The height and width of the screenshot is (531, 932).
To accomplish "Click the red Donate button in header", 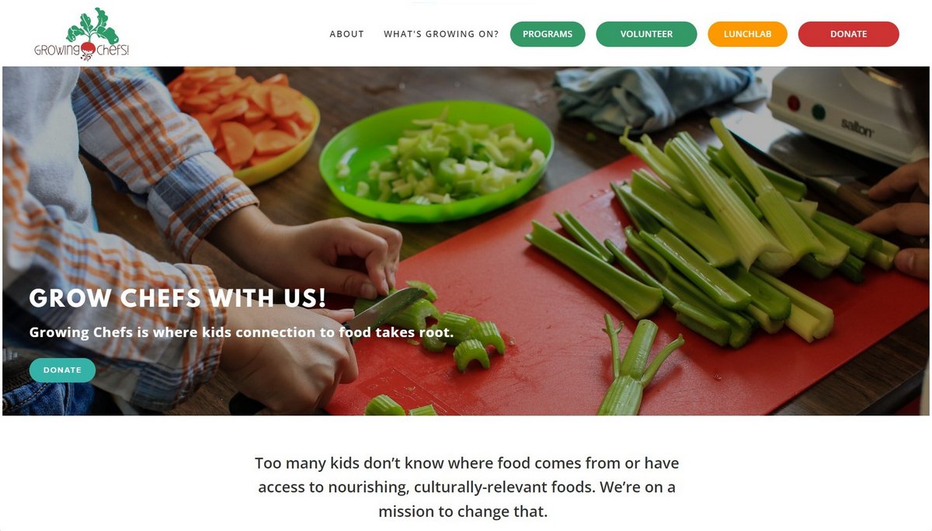I will [848, 34].
